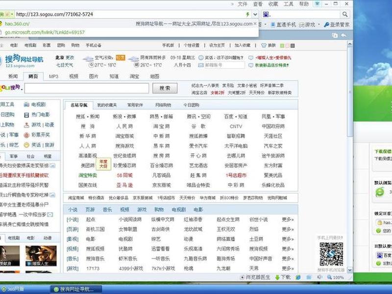Screen dimensions: 392x294
Task: Switch to the 视频 search tab
Action: pos(74,76)
